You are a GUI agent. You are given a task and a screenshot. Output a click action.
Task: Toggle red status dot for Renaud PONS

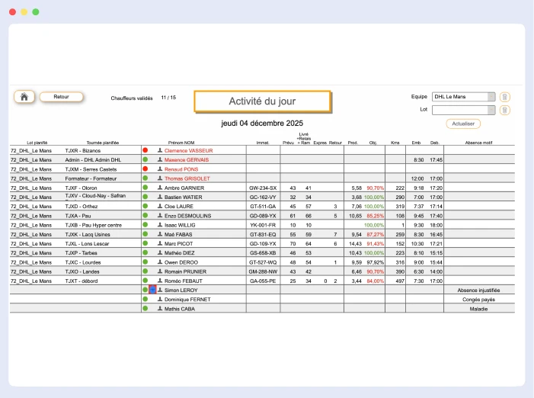pos(145,169)
